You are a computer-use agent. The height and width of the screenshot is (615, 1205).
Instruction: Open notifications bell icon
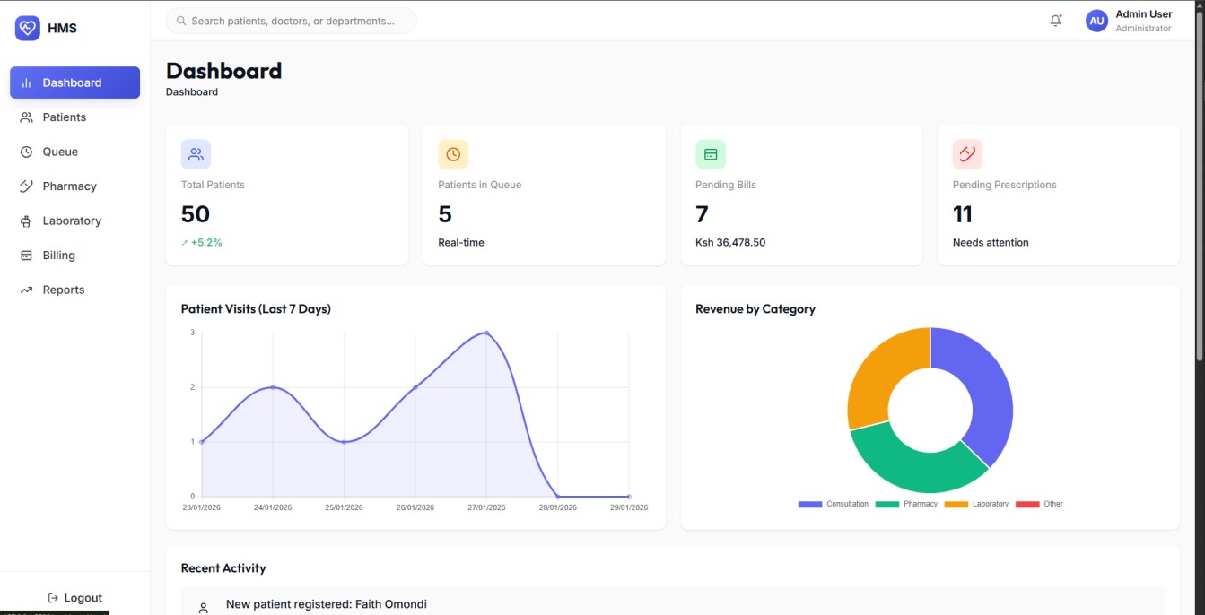[x=1055, y=21]
